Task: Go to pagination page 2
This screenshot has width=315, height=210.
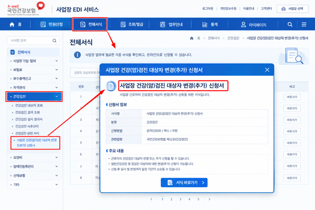Action: (x=171, y=199)
